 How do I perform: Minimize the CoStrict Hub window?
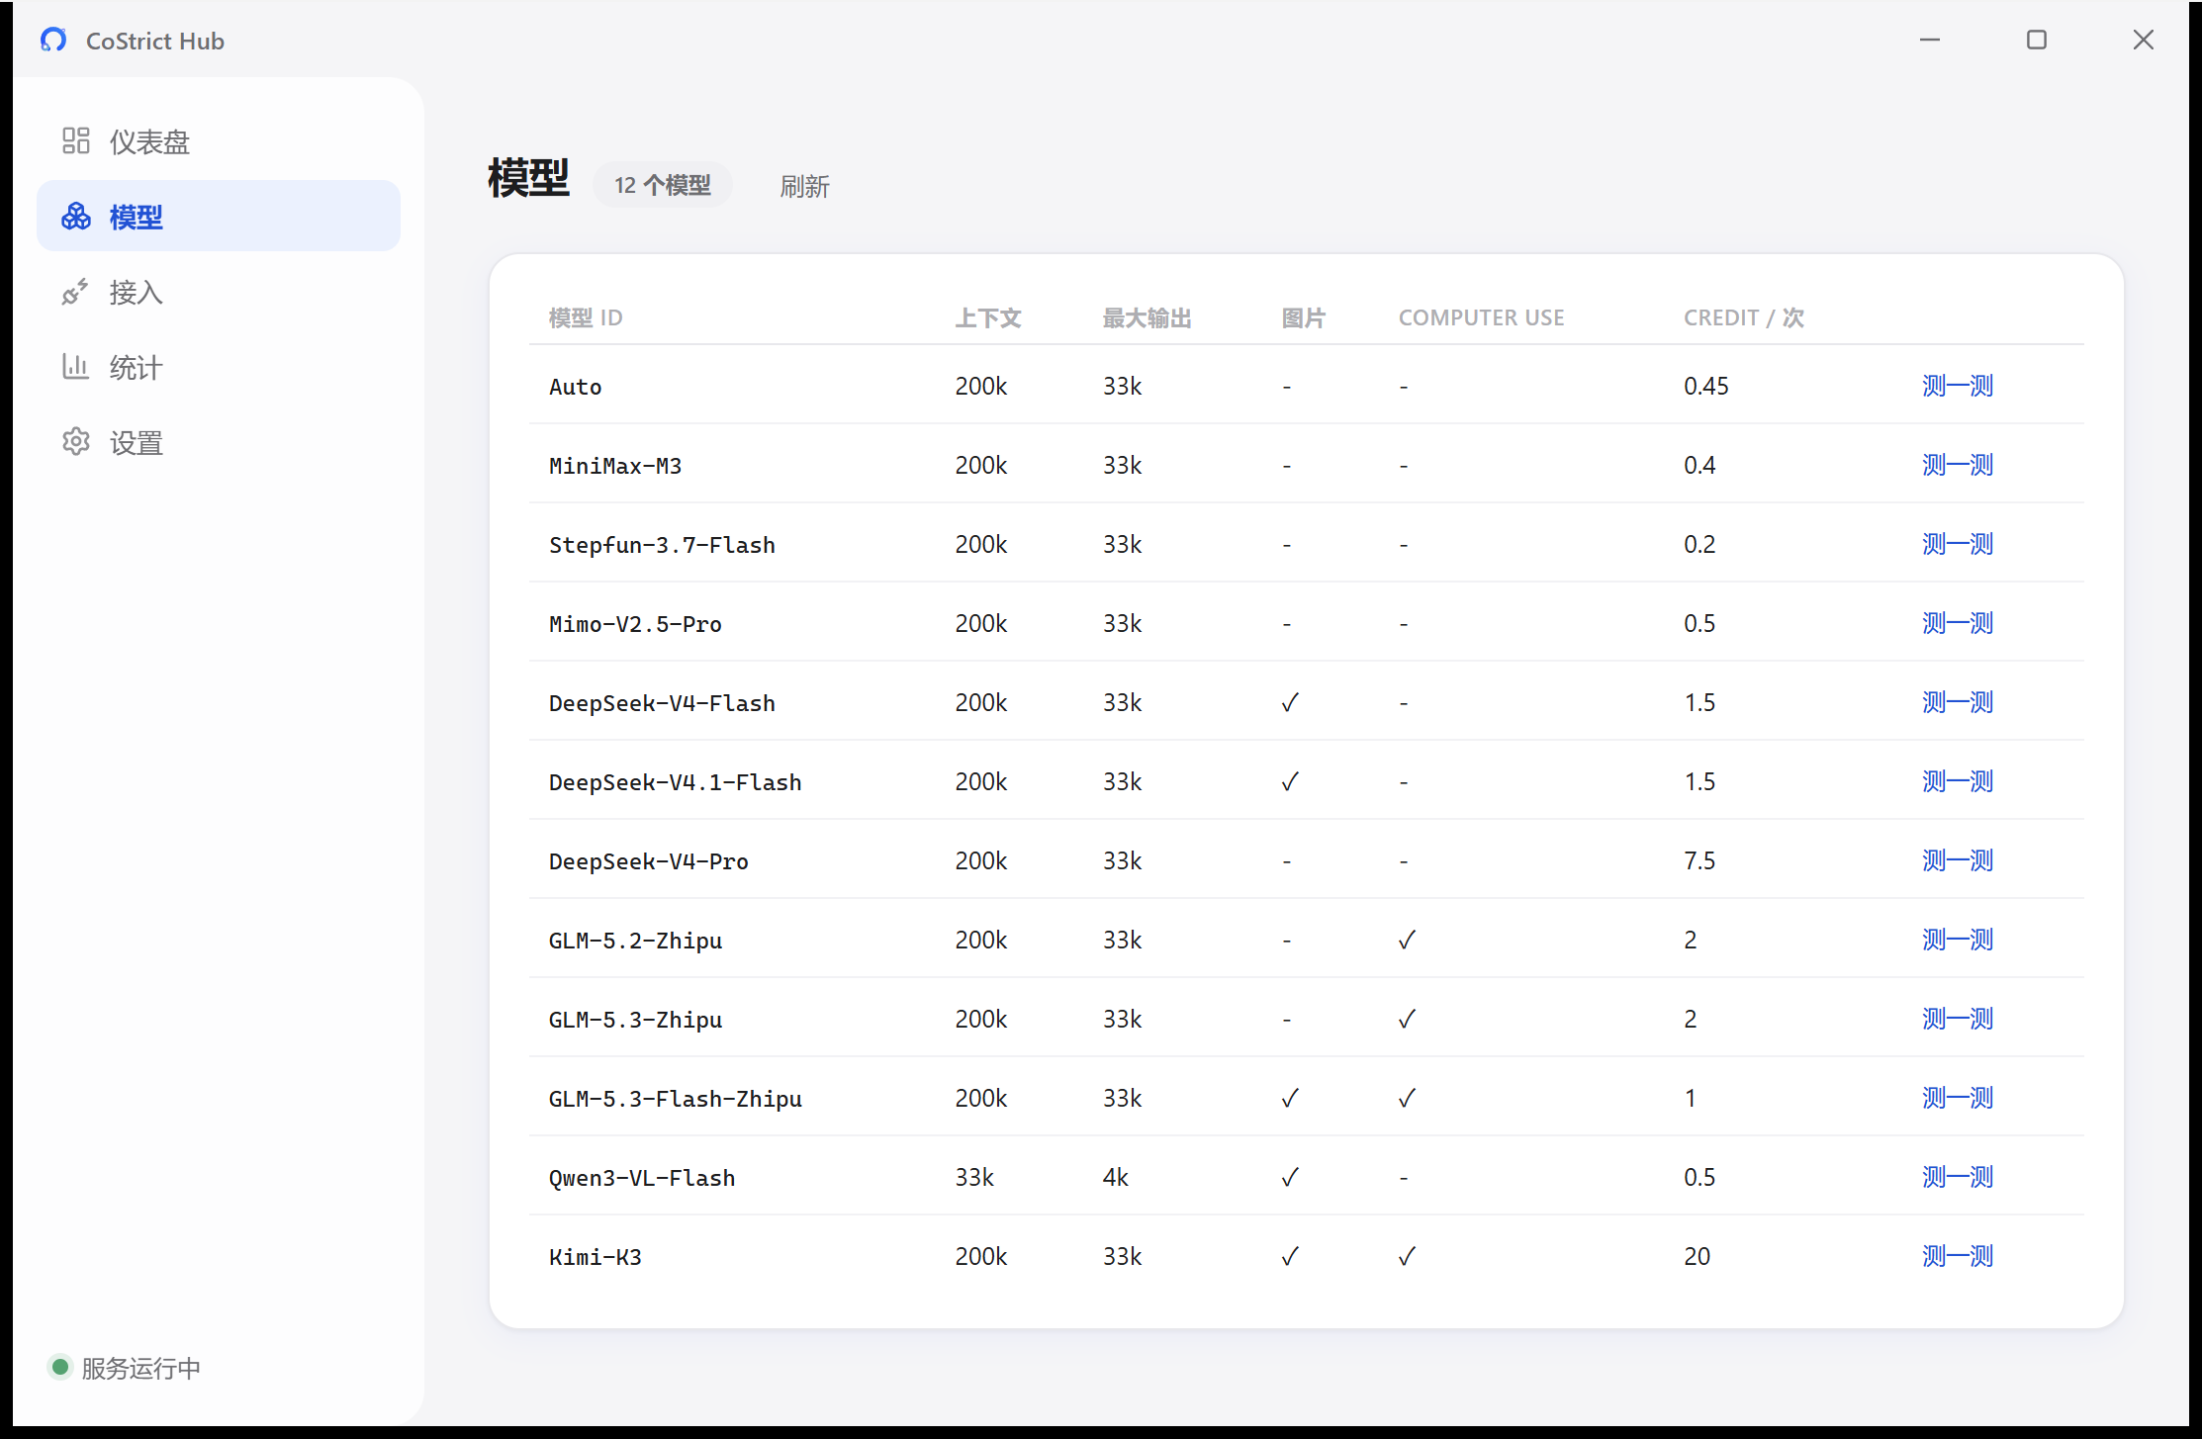pos(1930,40)
